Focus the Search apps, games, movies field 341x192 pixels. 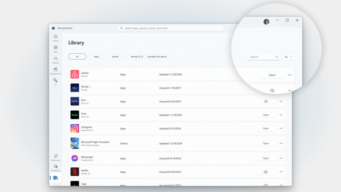170,28
